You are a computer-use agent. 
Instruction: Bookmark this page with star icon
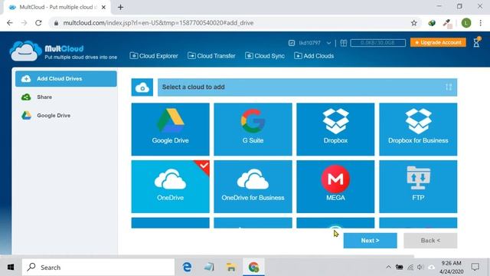413,23
